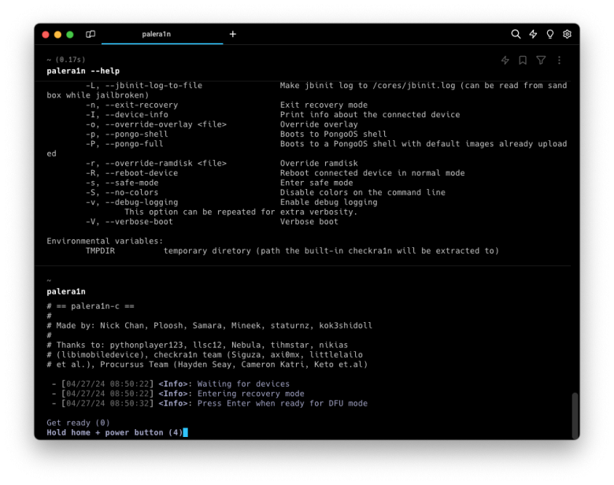This screenshot has width=614, height=485.
Task: Click 'Environmental variables:' heading
Action: [x=105, y=241]
